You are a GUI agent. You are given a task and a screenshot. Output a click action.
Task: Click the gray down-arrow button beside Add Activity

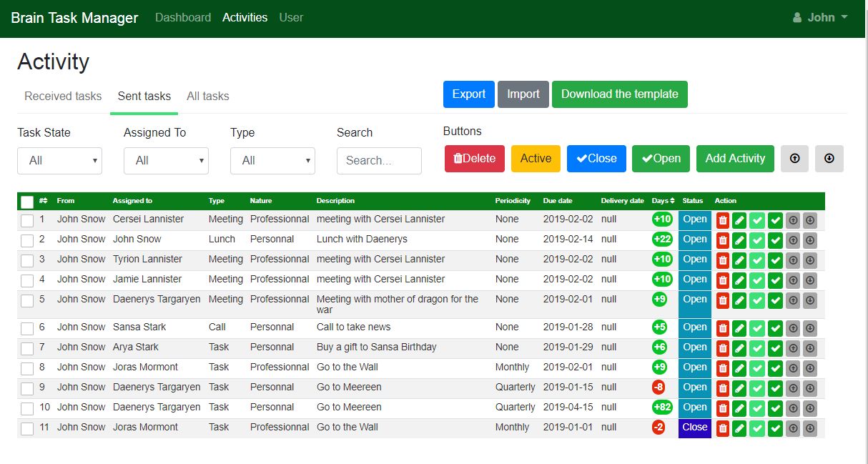click(829, 159)
